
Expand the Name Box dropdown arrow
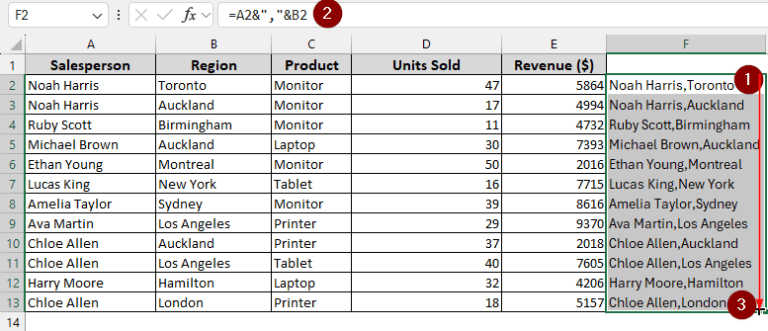[x=97, y=15]
